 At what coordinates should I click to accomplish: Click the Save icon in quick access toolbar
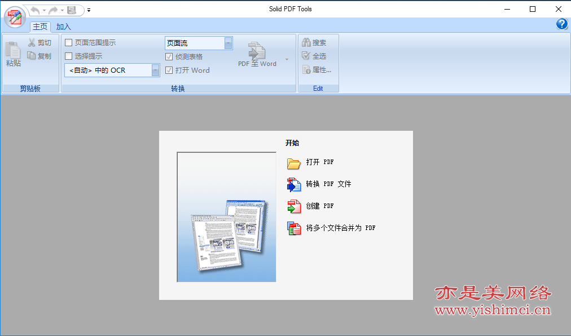point(72,10)
